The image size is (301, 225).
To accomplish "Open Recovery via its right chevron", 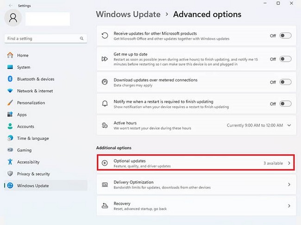I will (x=289, y=206).
